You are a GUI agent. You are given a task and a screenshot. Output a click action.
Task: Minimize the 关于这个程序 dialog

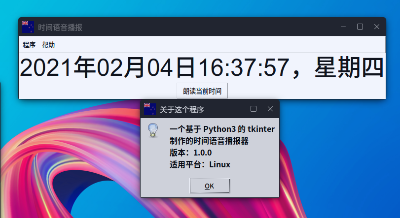point(237,109)
